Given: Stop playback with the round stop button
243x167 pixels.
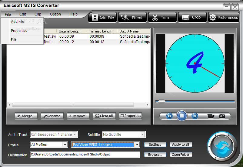Looking at the screenshot, I should pyautogui.click(x=182, y=116).
